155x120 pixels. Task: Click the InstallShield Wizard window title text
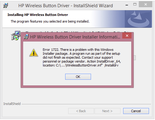(65, 6)
